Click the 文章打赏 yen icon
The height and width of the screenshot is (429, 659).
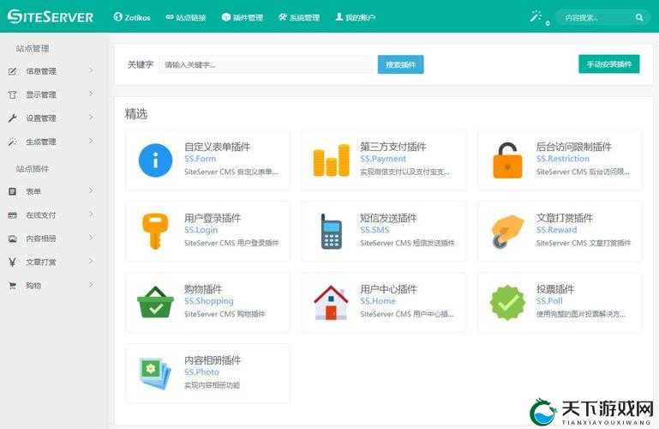(x=13, y=262)
